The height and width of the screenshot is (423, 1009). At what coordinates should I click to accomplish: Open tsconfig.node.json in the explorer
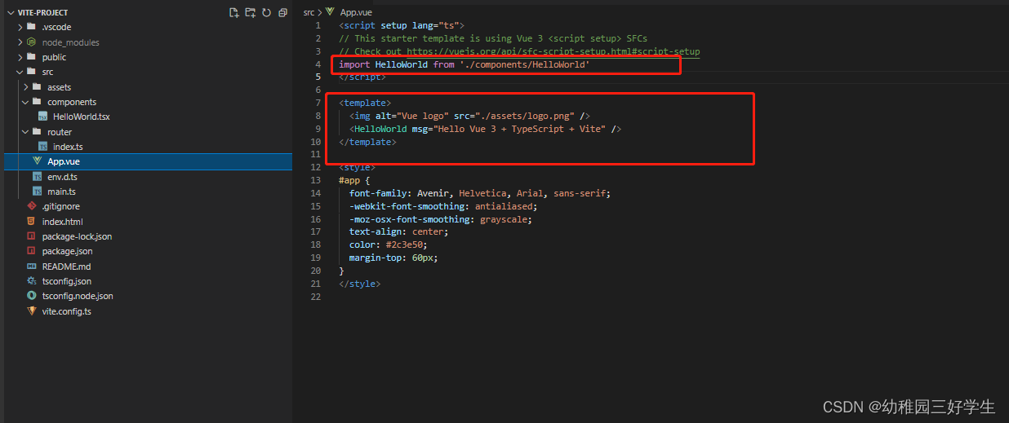pos(78,296)
